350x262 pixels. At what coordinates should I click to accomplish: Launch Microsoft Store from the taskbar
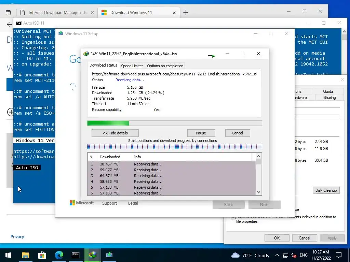click(42, 255)
